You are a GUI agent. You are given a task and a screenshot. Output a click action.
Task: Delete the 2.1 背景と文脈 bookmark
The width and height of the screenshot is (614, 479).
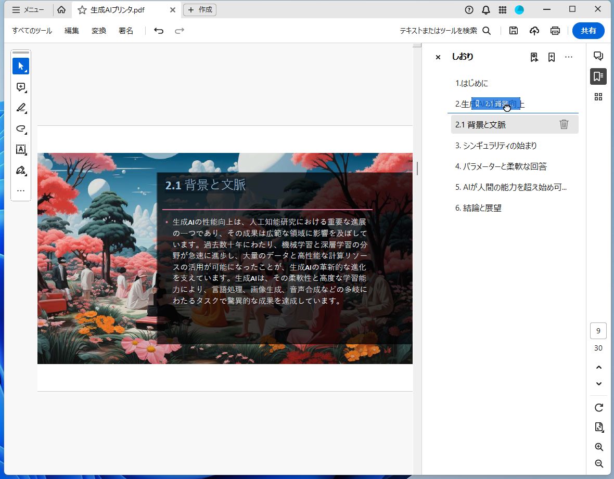[564, 124]
